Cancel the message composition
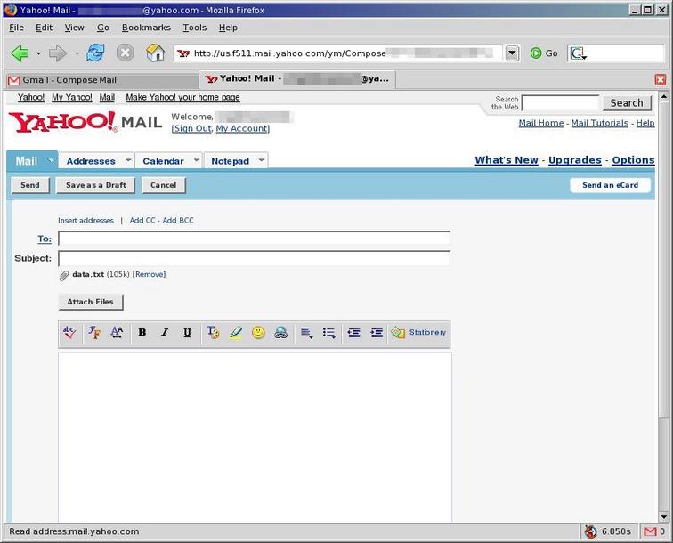Screen dimensions: 673x543 pos(164,185)
